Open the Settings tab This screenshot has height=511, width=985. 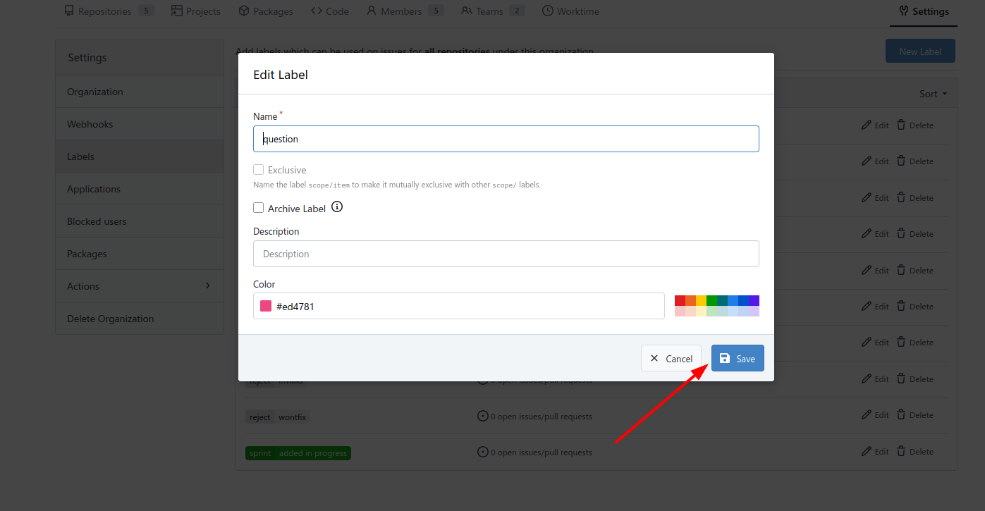[924, 11]
